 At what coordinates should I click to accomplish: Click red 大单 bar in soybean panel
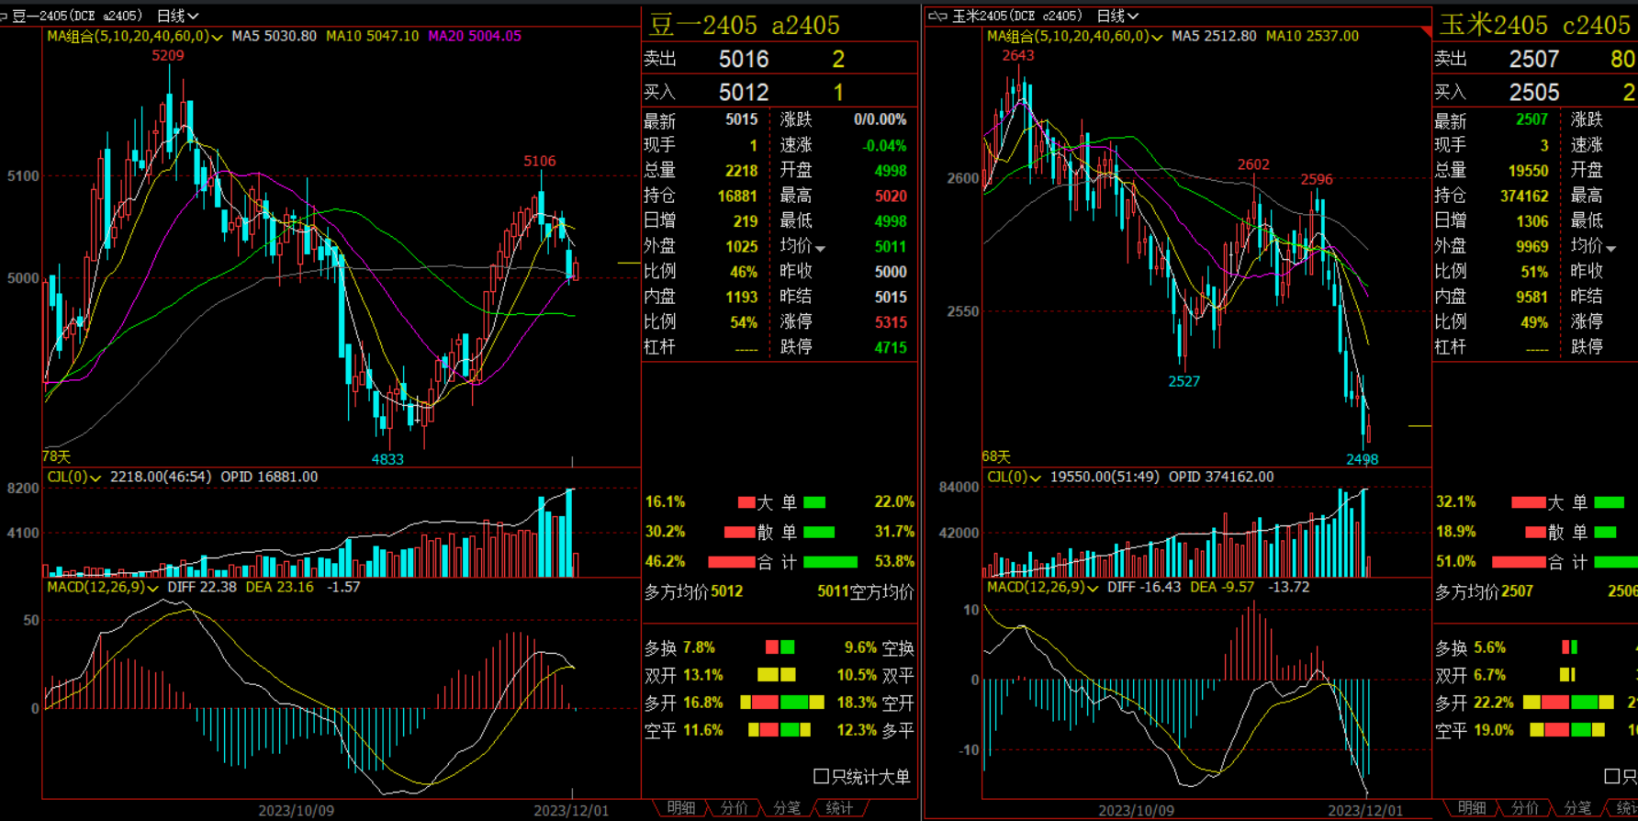coord(746,502)
